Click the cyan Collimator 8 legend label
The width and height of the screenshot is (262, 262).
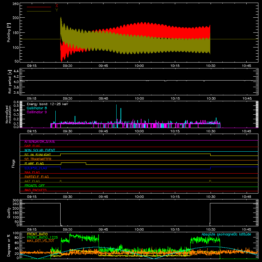click(37, 108)
